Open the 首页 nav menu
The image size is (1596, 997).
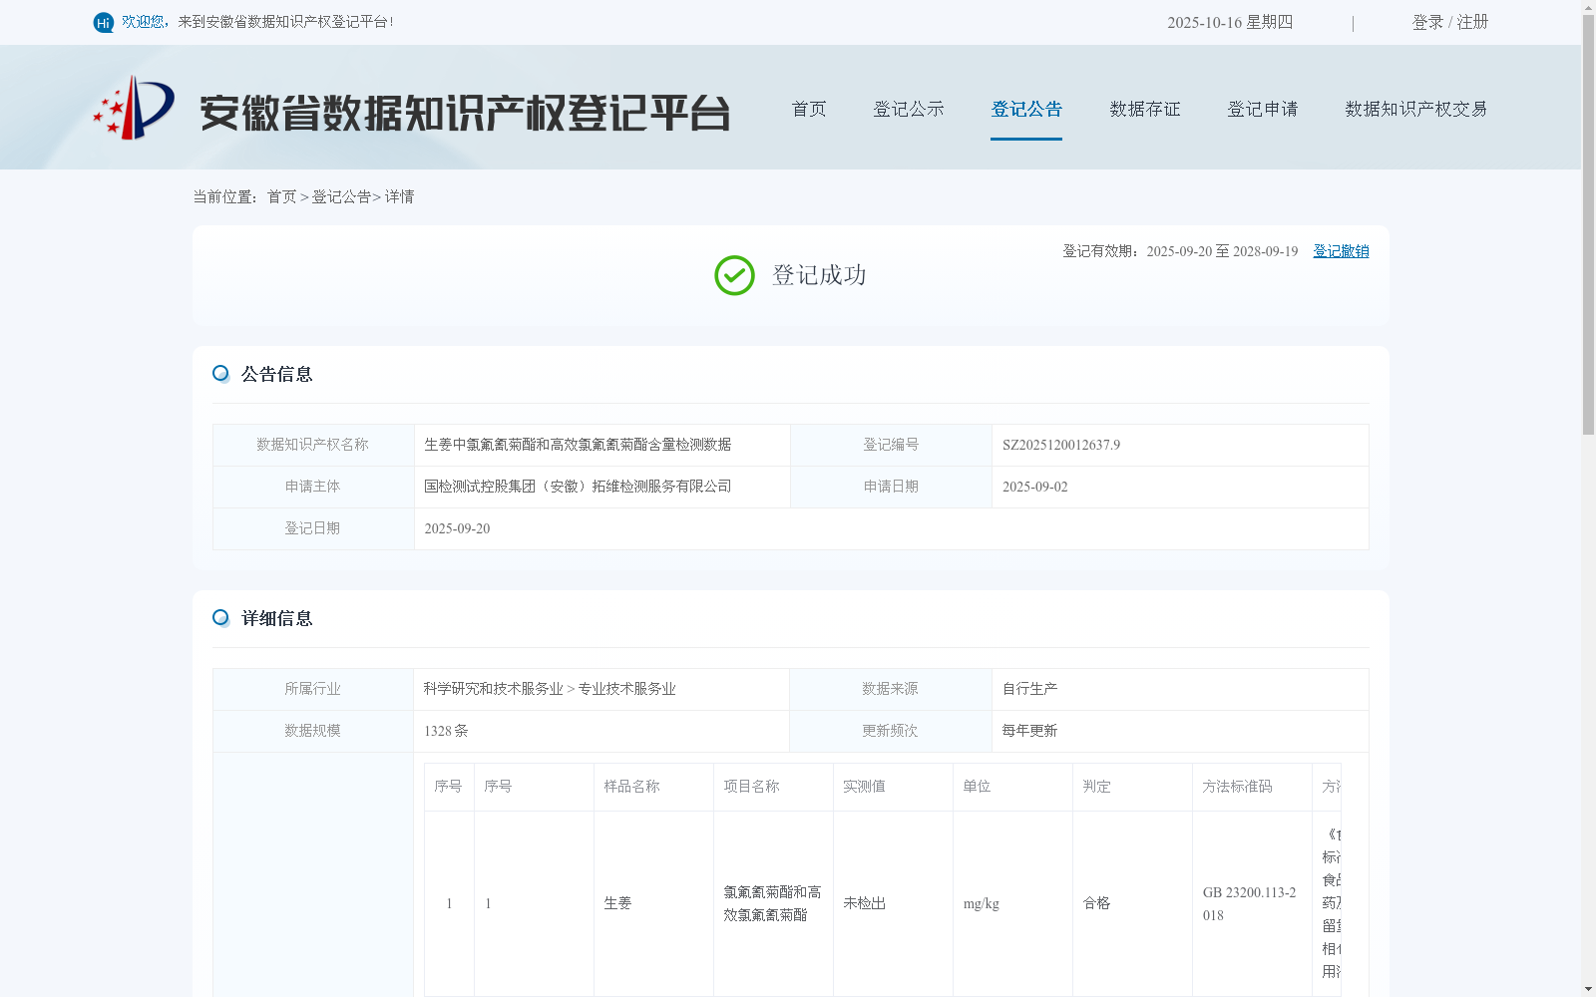809,109
